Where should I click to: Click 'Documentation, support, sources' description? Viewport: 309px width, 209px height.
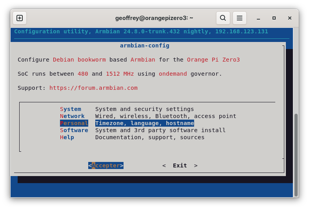[150, 138]
